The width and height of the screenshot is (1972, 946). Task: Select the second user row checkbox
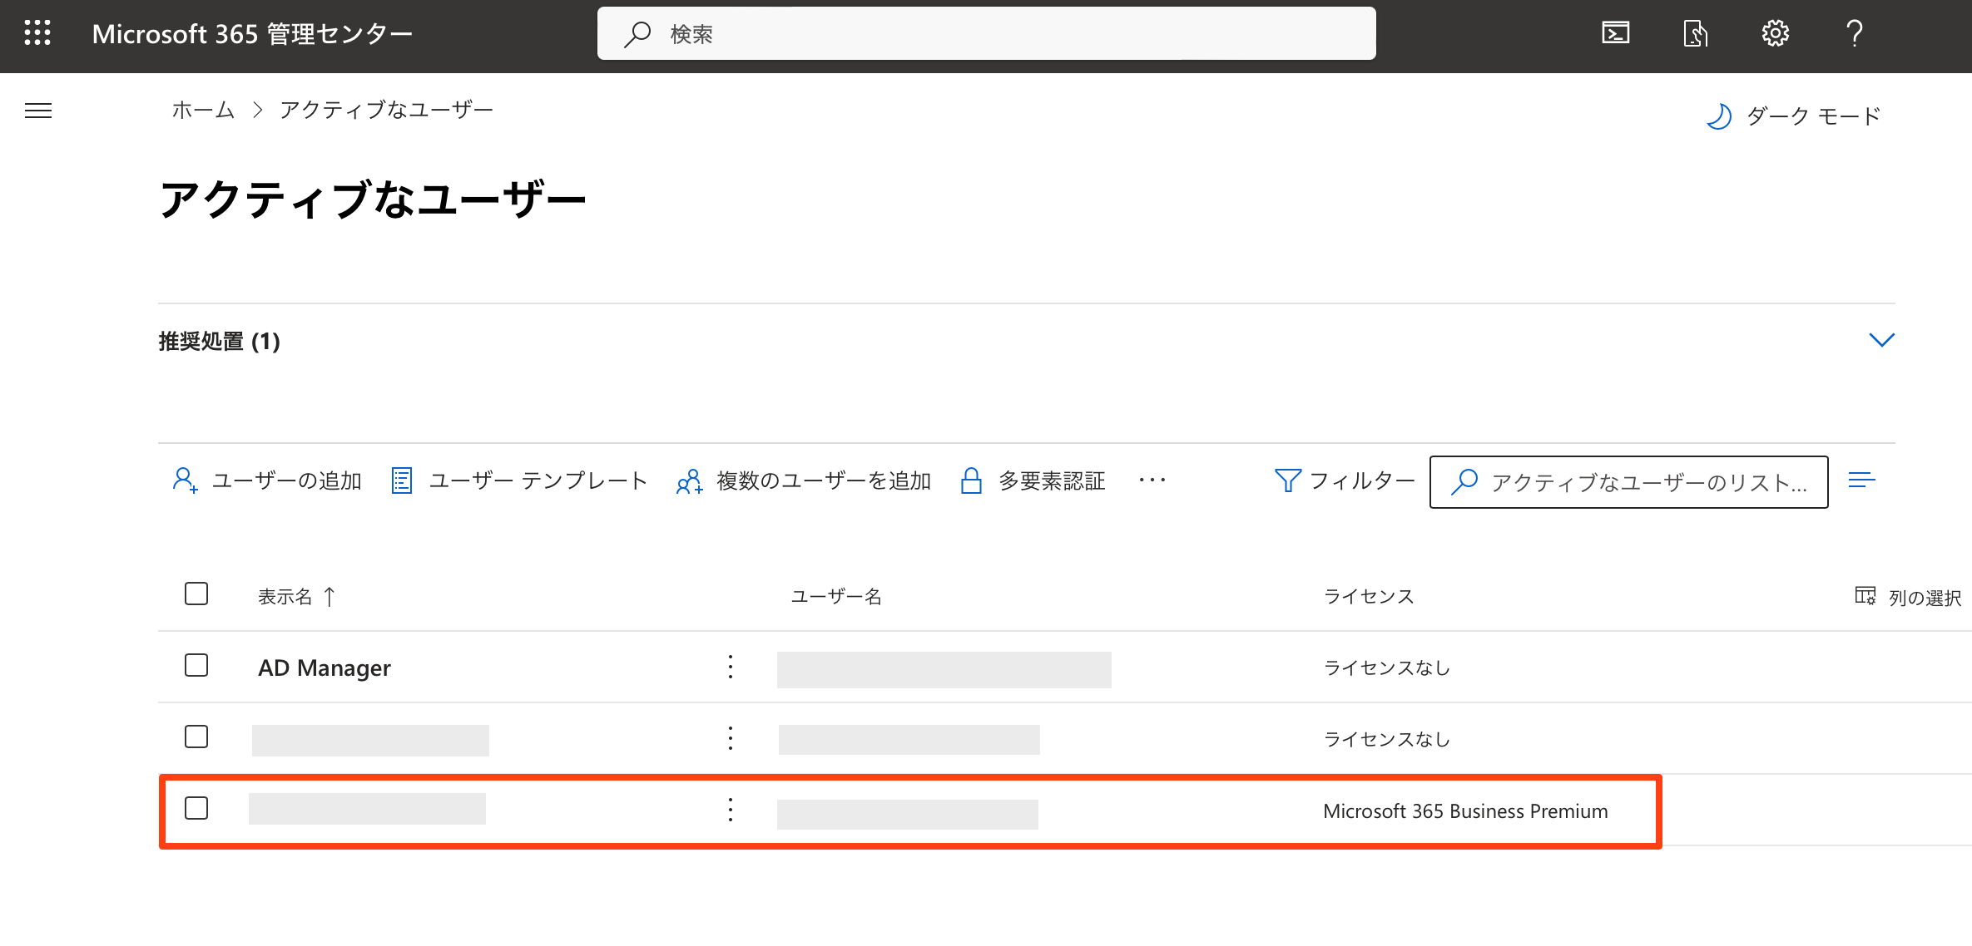pyautogui.click(x=196, y=737)
